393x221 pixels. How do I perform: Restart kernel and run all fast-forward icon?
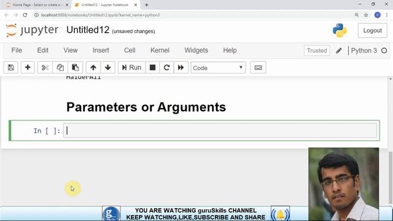click(181, 68)
